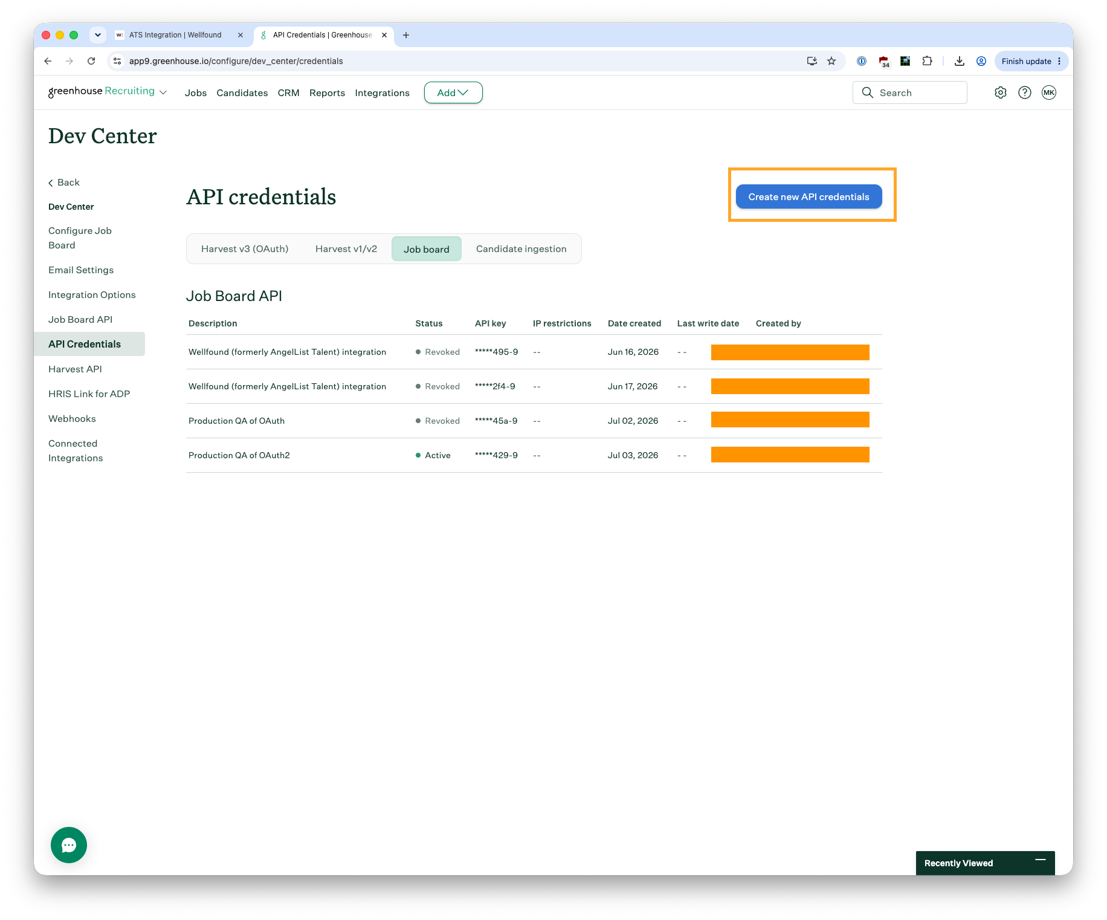Select API Credentials in sidebar
The height and width of the screenshot is (920, 1107).
pos(89,344)
